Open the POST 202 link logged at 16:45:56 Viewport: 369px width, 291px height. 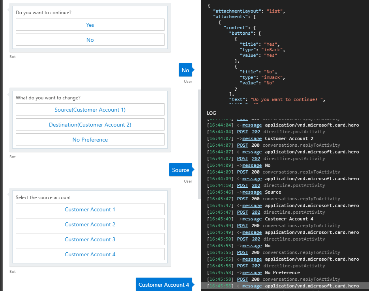[x=242, y=266]
